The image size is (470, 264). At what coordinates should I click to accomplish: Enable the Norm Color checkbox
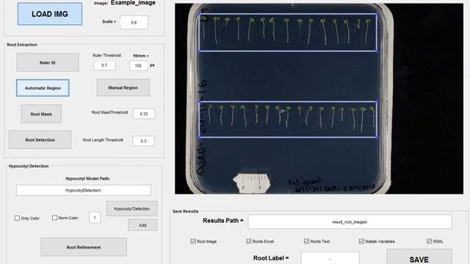coord(54,218)
